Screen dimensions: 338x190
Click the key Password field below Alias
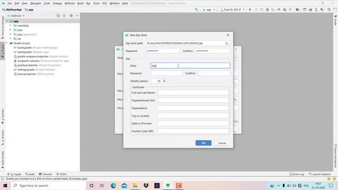(x=167, y=73)
